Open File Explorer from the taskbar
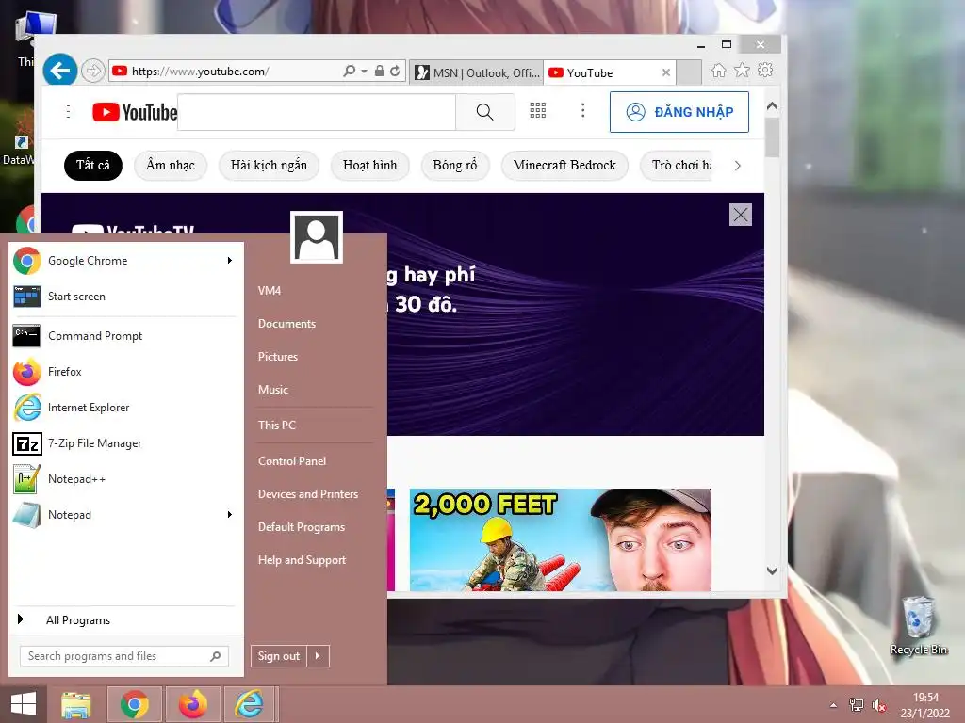 coord(76,704)
